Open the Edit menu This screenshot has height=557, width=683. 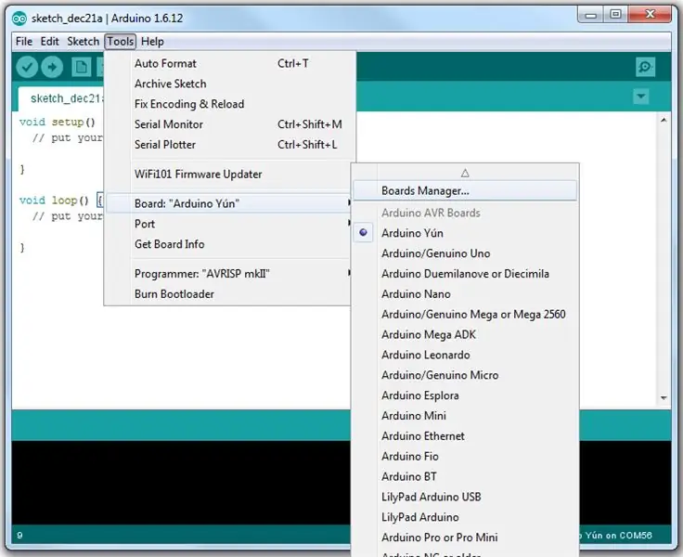50,42
